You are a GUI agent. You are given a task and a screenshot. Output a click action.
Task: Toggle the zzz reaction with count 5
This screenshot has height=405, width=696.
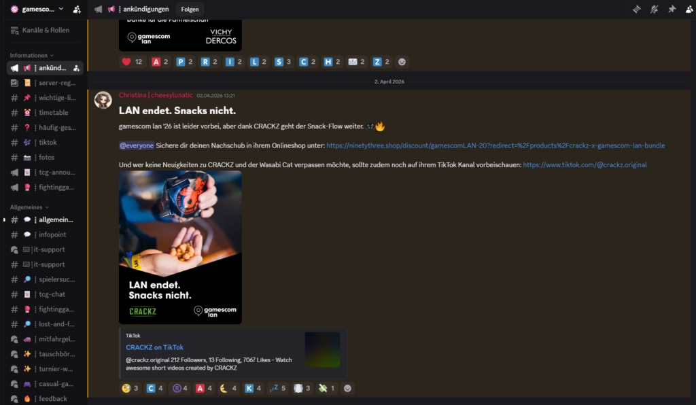[x=277, y=388]
